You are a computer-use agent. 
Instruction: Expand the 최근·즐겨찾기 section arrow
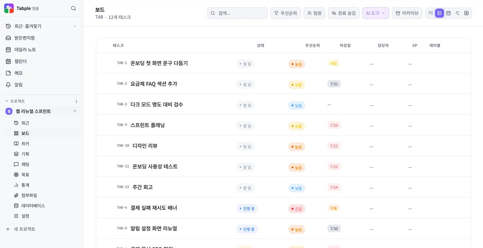(x=75, y=26)
